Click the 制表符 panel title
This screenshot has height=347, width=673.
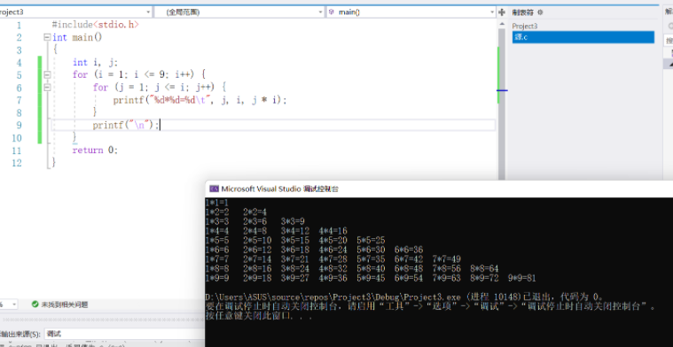pyautogui.click(x=523, y=12)
